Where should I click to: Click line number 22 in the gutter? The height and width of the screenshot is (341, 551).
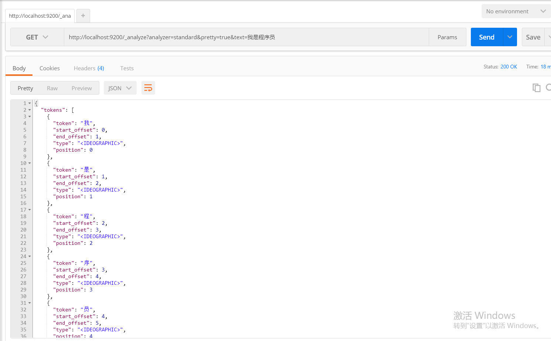point(23,243)
